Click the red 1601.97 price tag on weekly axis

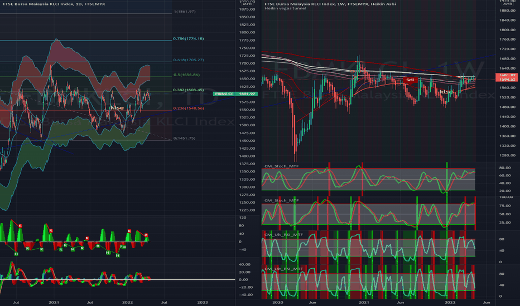(507, 76)
